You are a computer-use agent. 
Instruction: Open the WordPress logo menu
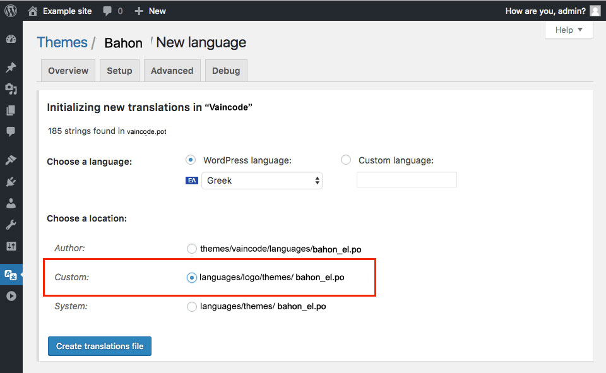point(11,11)
